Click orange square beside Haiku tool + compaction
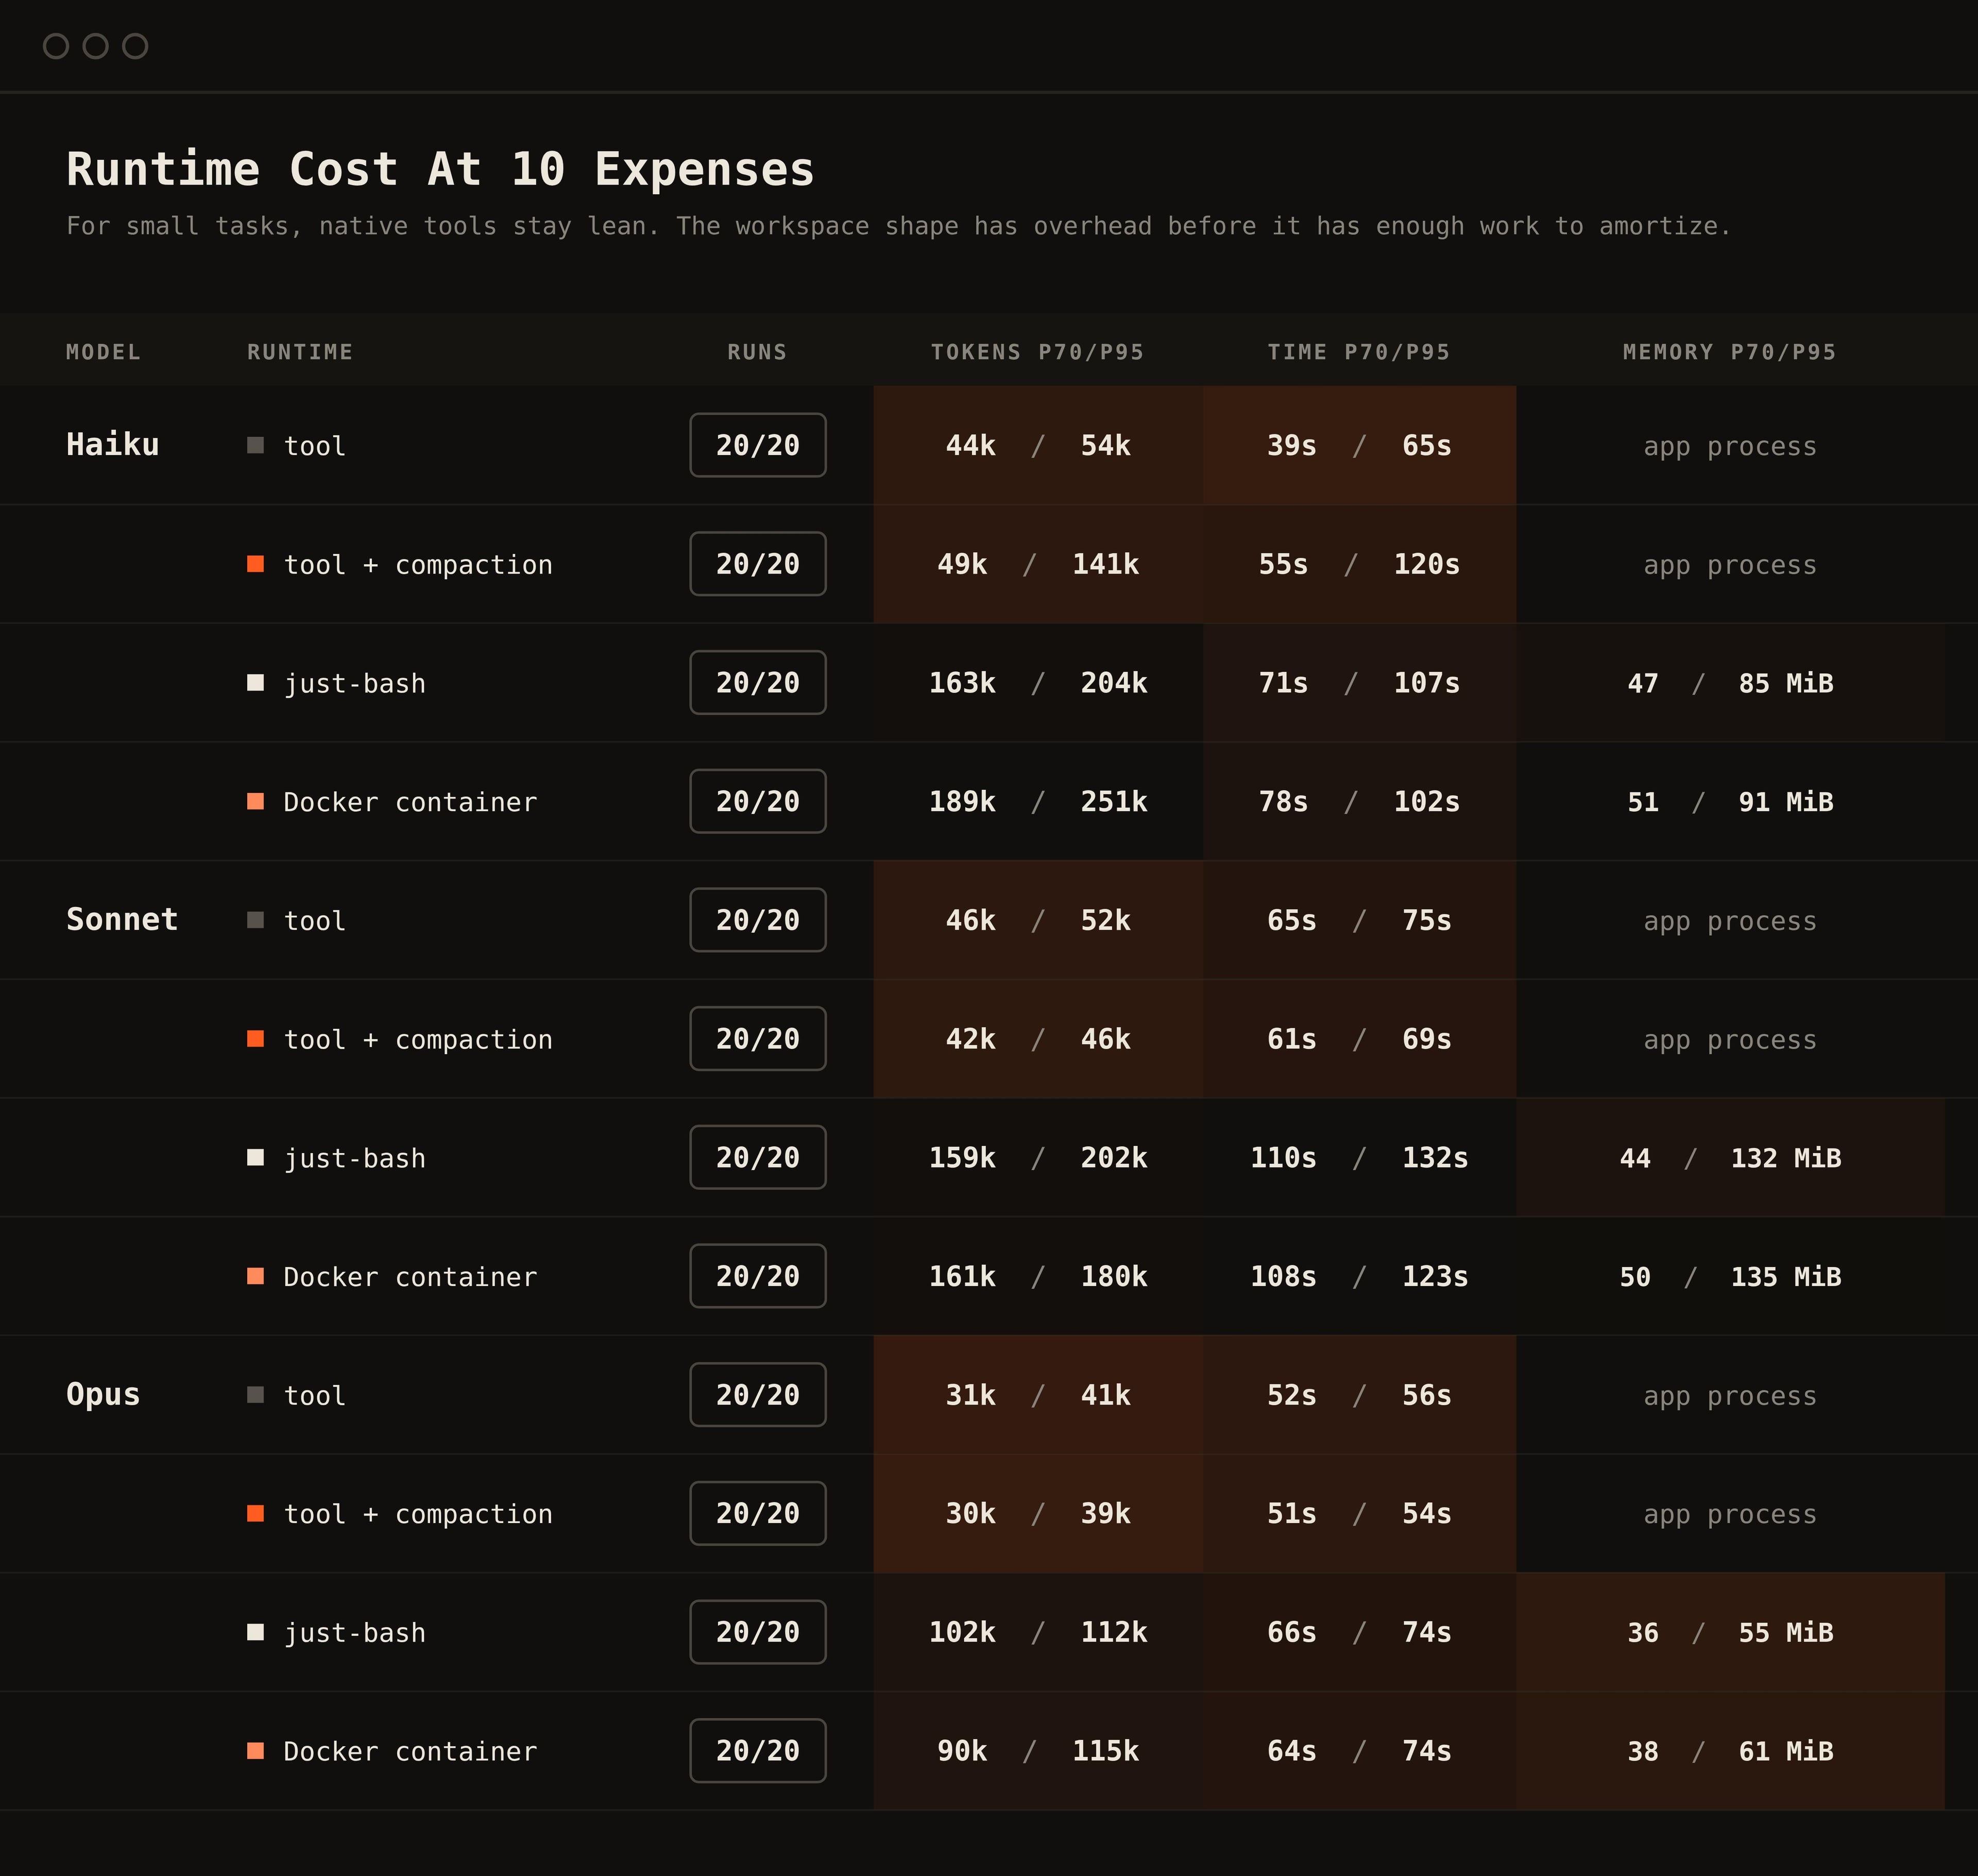The height and width of the screenshot is (1876, 1978). pos(256,564)
